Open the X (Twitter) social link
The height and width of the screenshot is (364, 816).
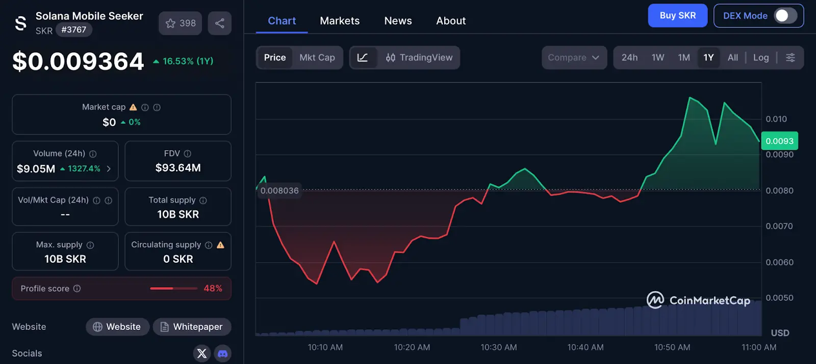tap(202, 353)
